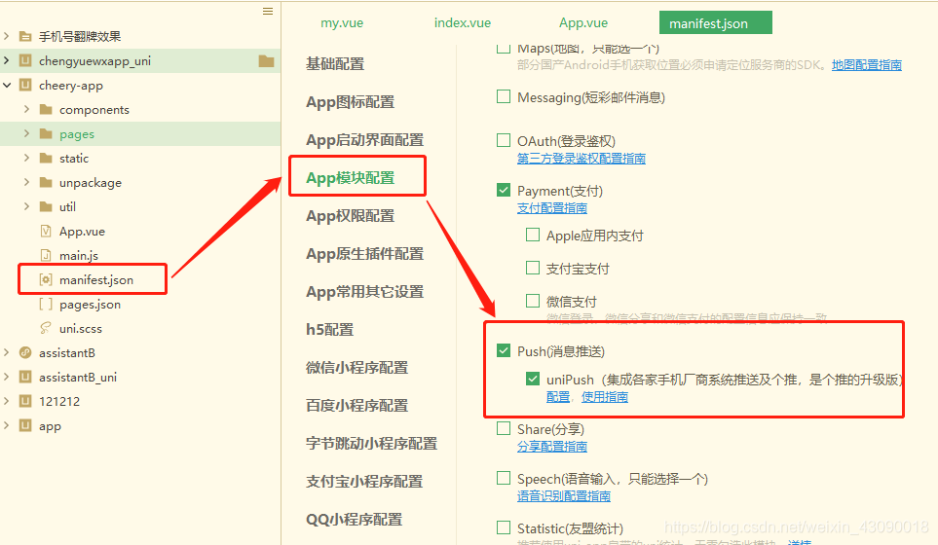Uncheck the Push(消息推送) checkbox

(504, 350)
